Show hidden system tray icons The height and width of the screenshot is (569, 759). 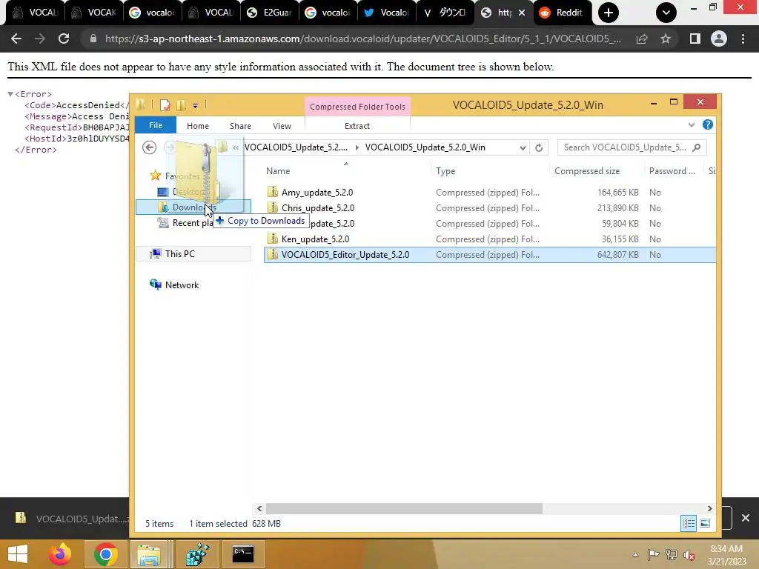pos(635,554)
